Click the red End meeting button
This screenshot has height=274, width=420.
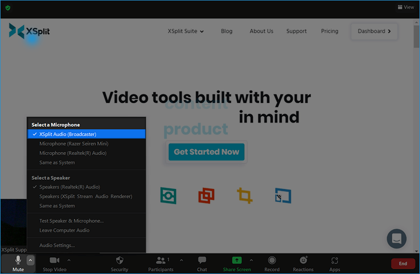(x=403, y=263)
